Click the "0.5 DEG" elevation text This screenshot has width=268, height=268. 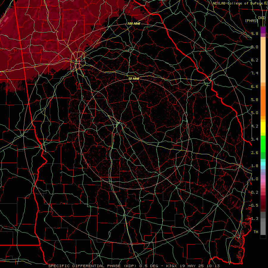point(149,266)
